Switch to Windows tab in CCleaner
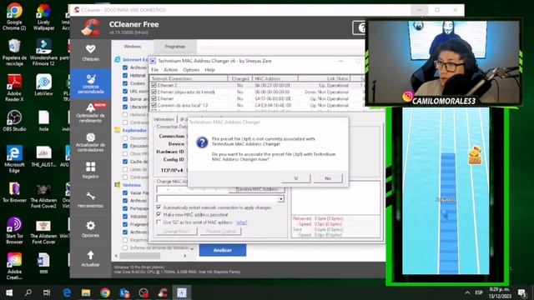This screenshot has height=300, width=534. pyautogui.click(x=133, y=47)
